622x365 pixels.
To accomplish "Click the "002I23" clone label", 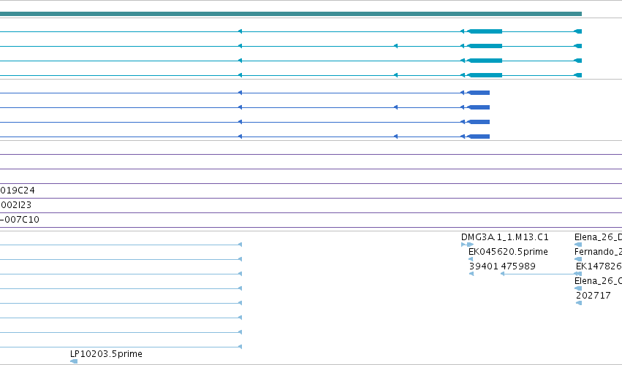I will point(16,205).
